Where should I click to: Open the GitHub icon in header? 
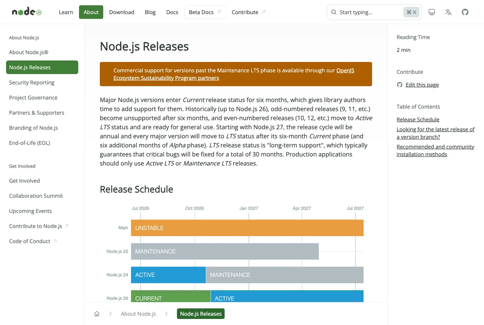[x=465, y=12]
